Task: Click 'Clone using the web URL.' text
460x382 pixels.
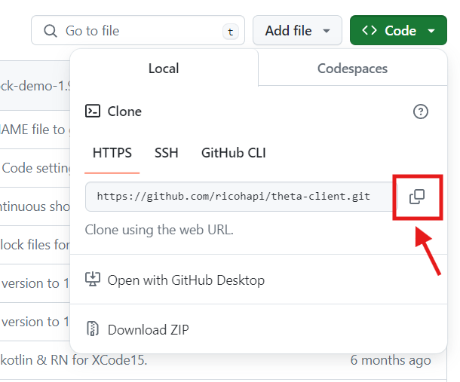Action: 159,230
